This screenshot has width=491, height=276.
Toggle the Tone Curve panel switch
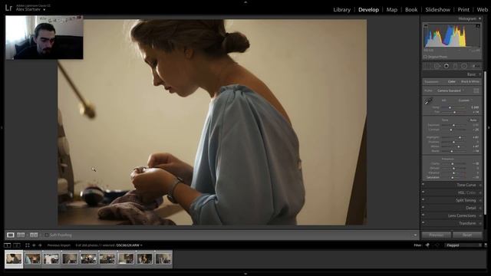point(423,184)
